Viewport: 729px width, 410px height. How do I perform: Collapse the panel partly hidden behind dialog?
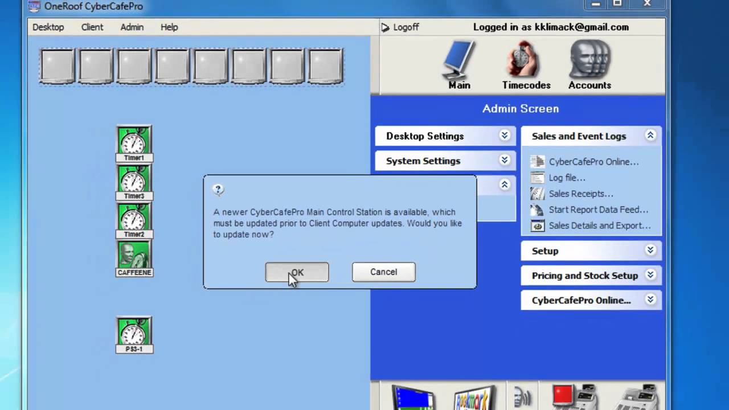pyautogui.click(x=504, y=184)
